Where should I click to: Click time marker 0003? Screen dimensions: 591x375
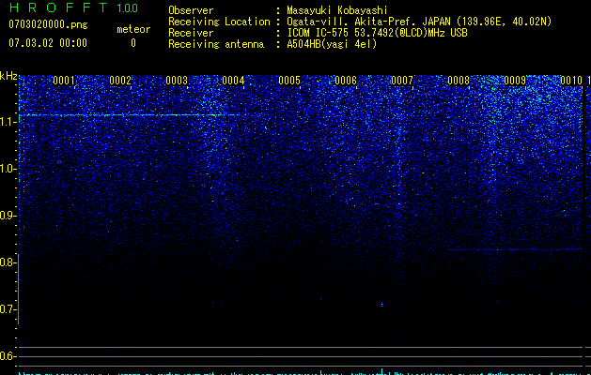click(x=177, y=81)
